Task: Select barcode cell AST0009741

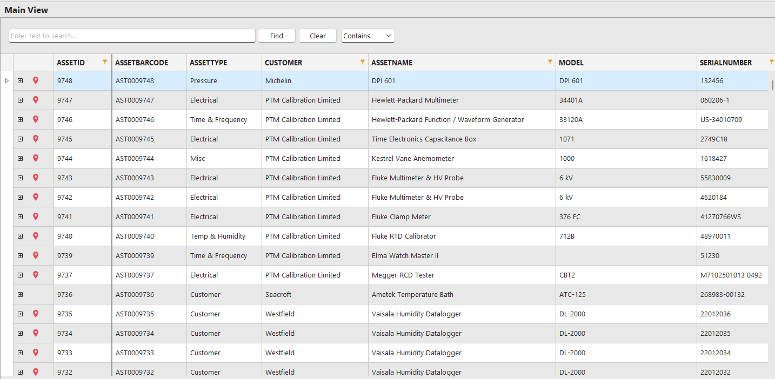Action: [x=149, y=216]
